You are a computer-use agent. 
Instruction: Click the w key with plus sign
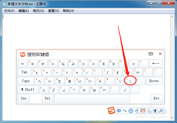click(47, 72)
